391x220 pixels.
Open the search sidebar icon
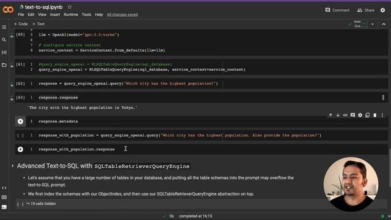[x=4, y=40]
